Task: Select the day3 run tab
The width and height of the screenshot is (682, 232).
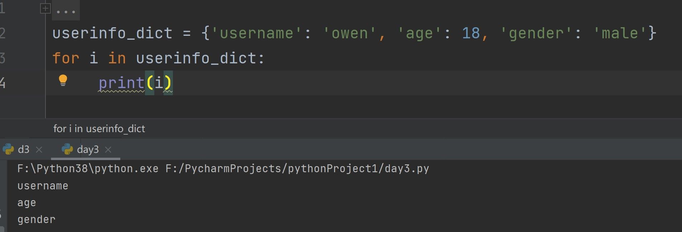Action: pyautogui.click(x=88, y=149)
